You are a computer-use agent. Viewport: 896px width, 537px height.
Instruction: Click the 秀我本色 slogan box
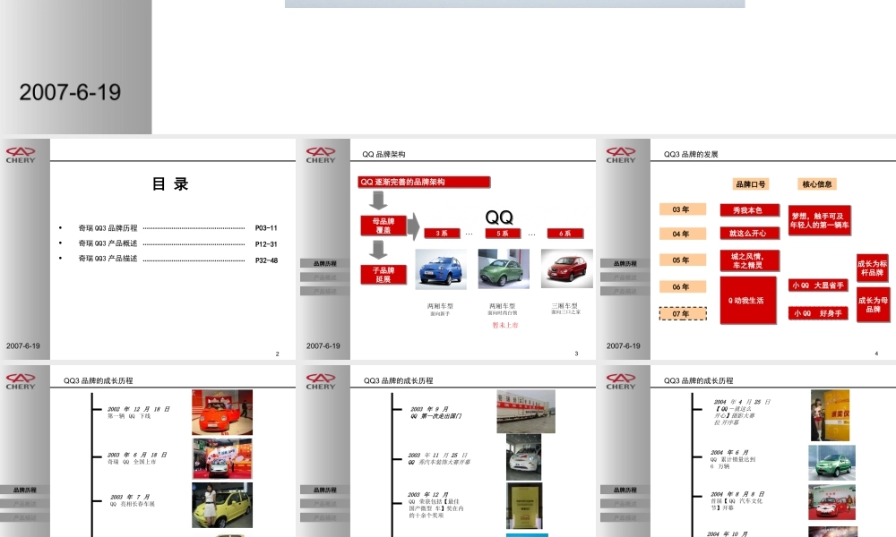(750, 210)
